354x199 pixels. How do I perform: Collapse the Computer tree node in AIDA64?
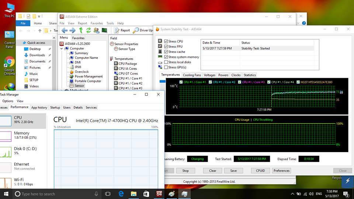62,48
